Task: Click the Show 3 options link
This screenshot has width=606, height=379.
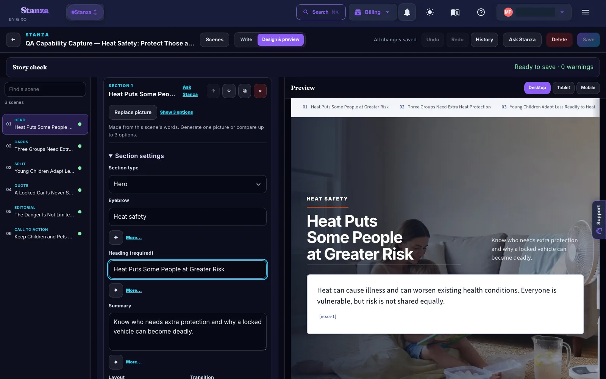Action: coord(176,112)
